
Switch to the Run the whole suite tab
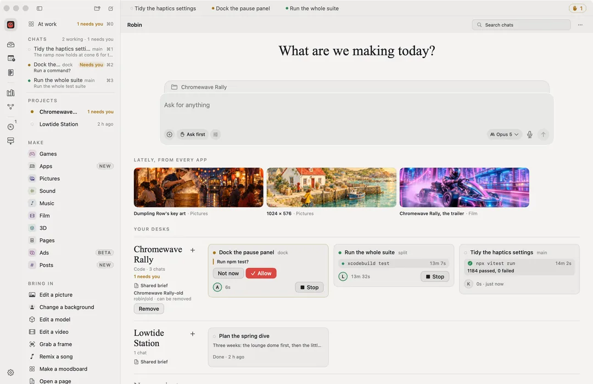(312, 8)
